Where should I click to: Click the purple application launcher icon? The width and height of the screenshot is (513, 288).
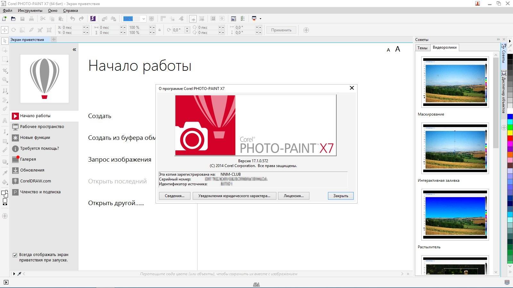coord(93,19)
